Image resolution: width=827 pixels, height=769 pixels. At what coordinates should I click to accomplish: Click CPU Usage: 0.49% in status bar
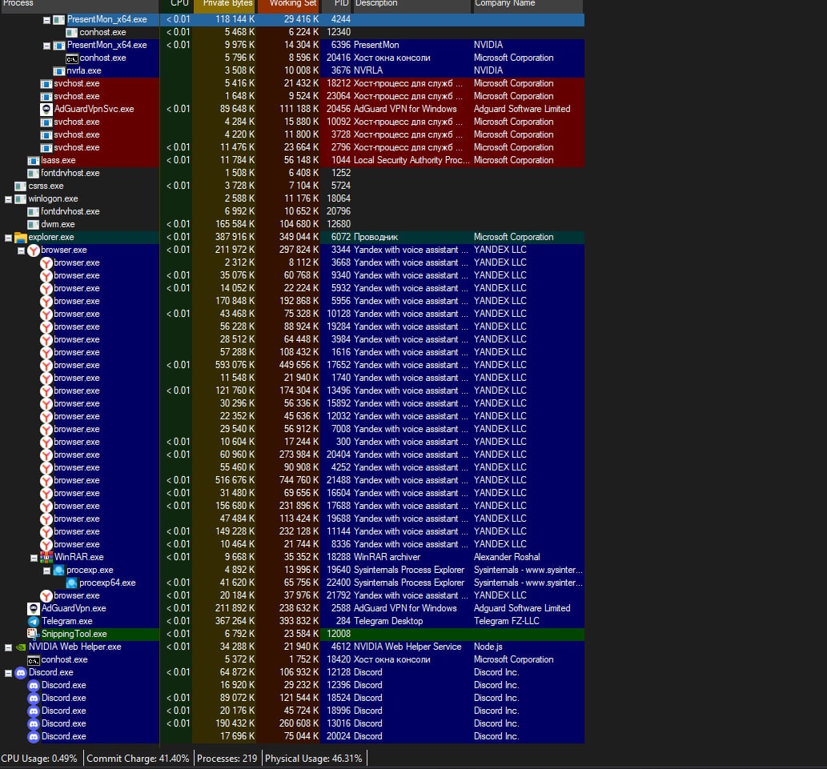[39, 759]
